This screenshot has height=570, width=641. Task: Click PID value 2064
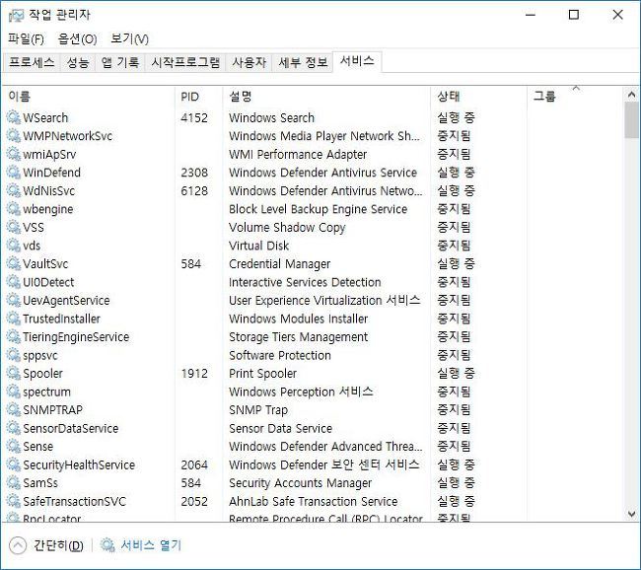pyautogui.click(x=194, y=464)
